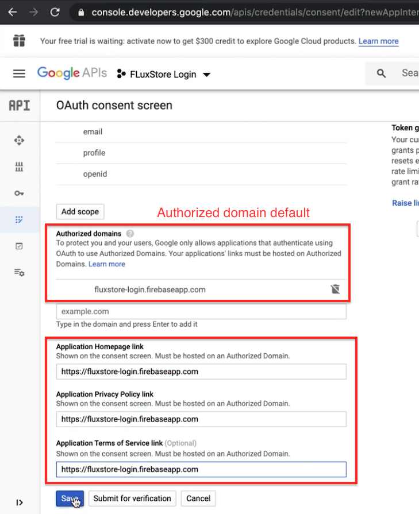Click the Authorized domains help icon
This screenshot has width=419, height=514.
point(130,234)
